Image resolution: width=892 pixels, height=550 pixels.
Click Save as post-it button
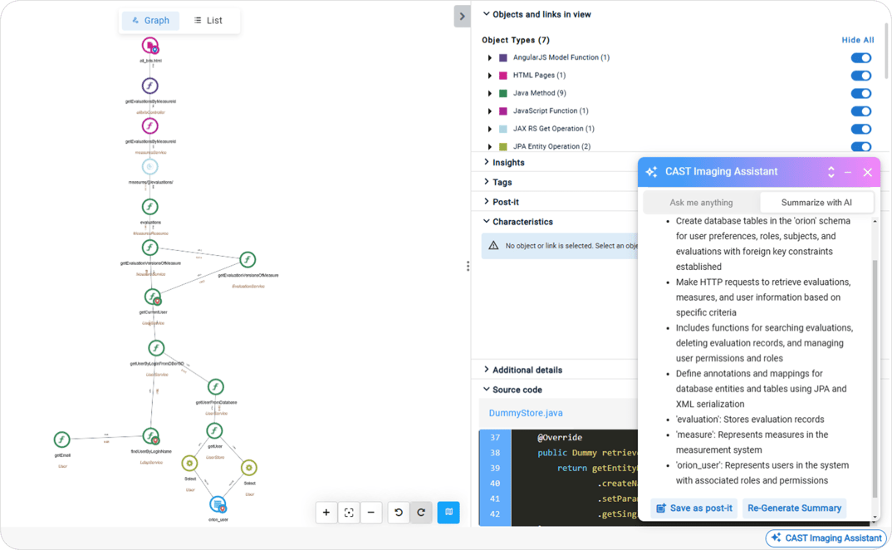coord(694,508)
